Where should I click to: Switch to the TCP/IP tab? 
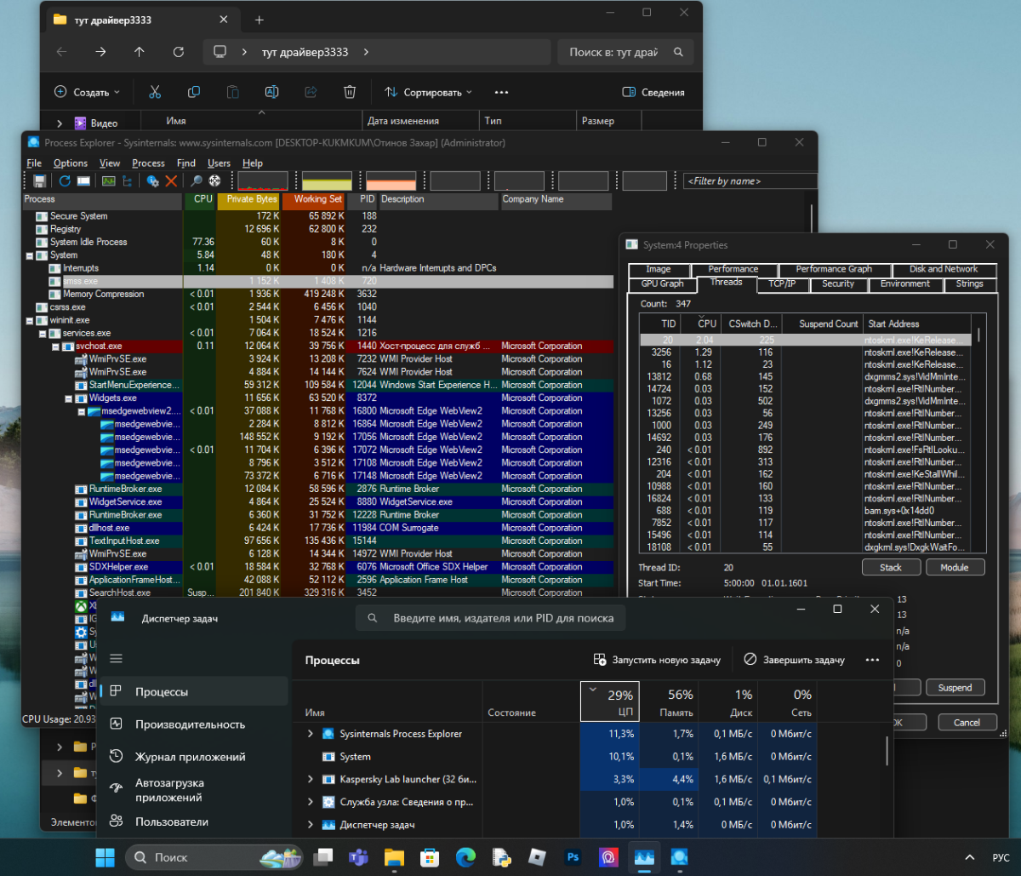pyautogui.click(x=781, y=283)
